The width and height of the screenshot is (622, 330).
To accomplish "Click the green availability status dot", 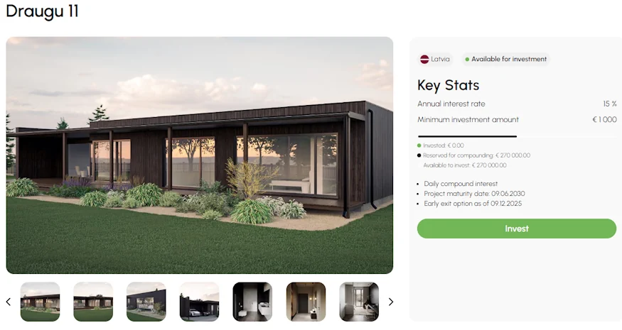I will click(467, 60).
